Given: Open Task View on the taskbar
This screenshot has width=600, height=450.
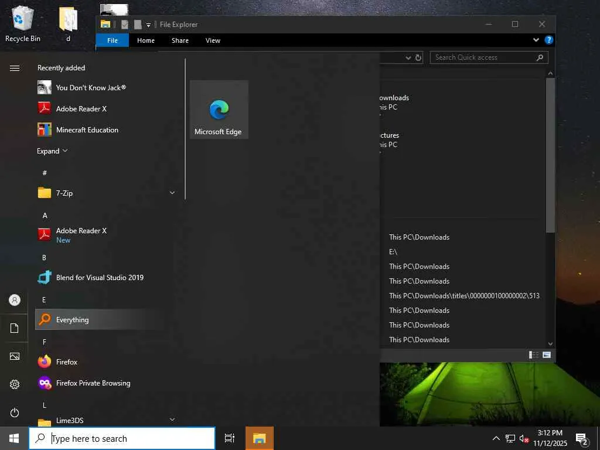Looking at the screenshot, I should 230,438.
